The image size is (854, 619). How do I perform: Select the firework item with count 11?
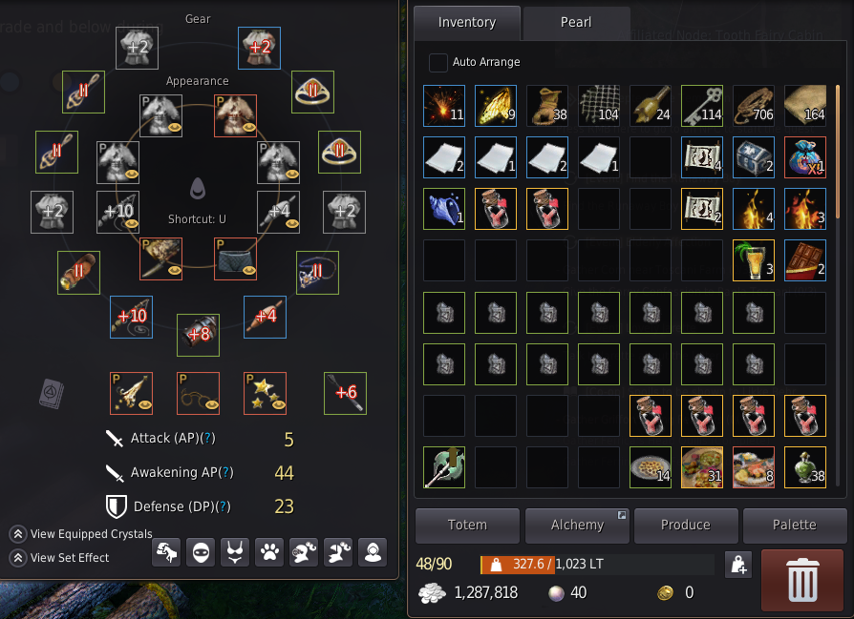tap(444, 106)
